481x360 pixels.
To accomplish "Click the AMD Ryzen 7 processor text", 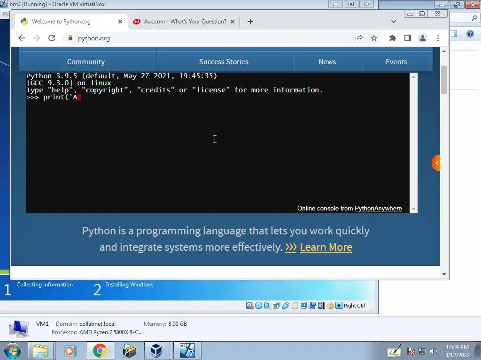I will coord(111,332).
